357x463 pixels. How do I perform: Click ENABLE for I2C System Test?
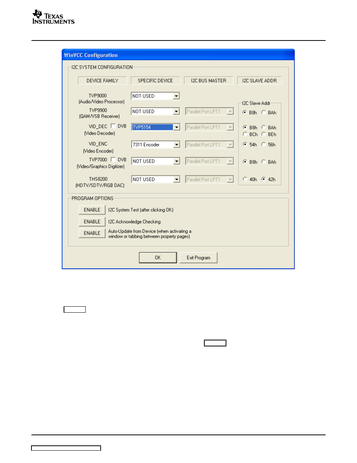pos(92,210)
